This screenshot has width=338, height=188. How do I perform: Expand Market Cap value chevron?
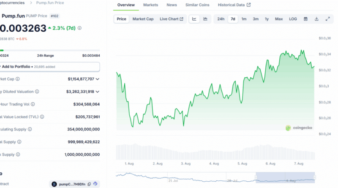(98, 79)
